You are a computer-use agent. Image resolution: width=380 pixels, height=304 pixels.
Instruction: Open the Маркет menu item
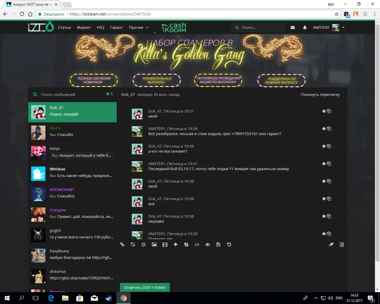click(x=84, y=28)
